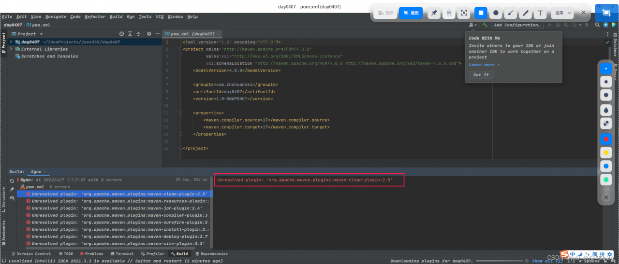The height and width of the screenshot is (264, 619).
Task: Select the text T tool in screenshot toolbar
Action: (541, 13)
